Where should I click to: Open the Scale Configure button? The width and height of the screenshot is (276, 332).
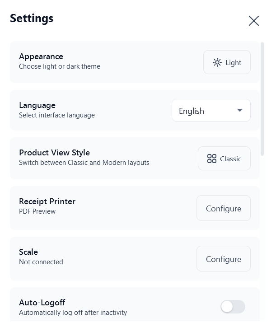pyautogui.click(x=223, y=259)
